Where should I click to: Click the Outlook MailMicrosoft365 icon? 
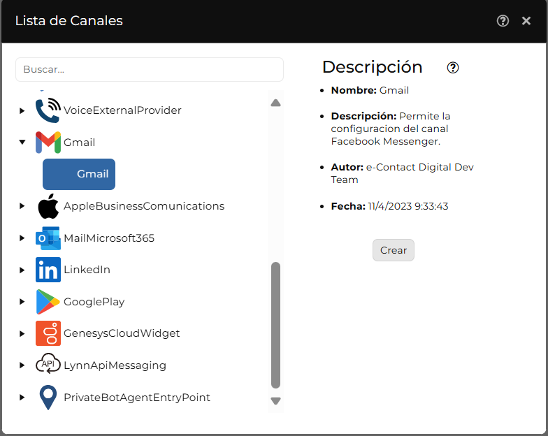48,238
